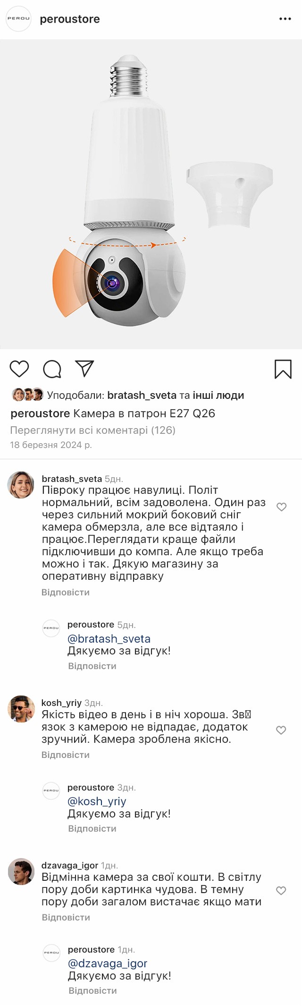
Task: Open the three-dot post options menu
Action: click(285, 19)
